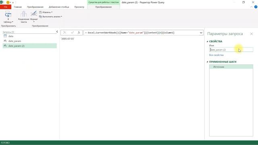Expand the formula bar with down chevron
This screenshot has height=145, width=258.
coord(201,33)
